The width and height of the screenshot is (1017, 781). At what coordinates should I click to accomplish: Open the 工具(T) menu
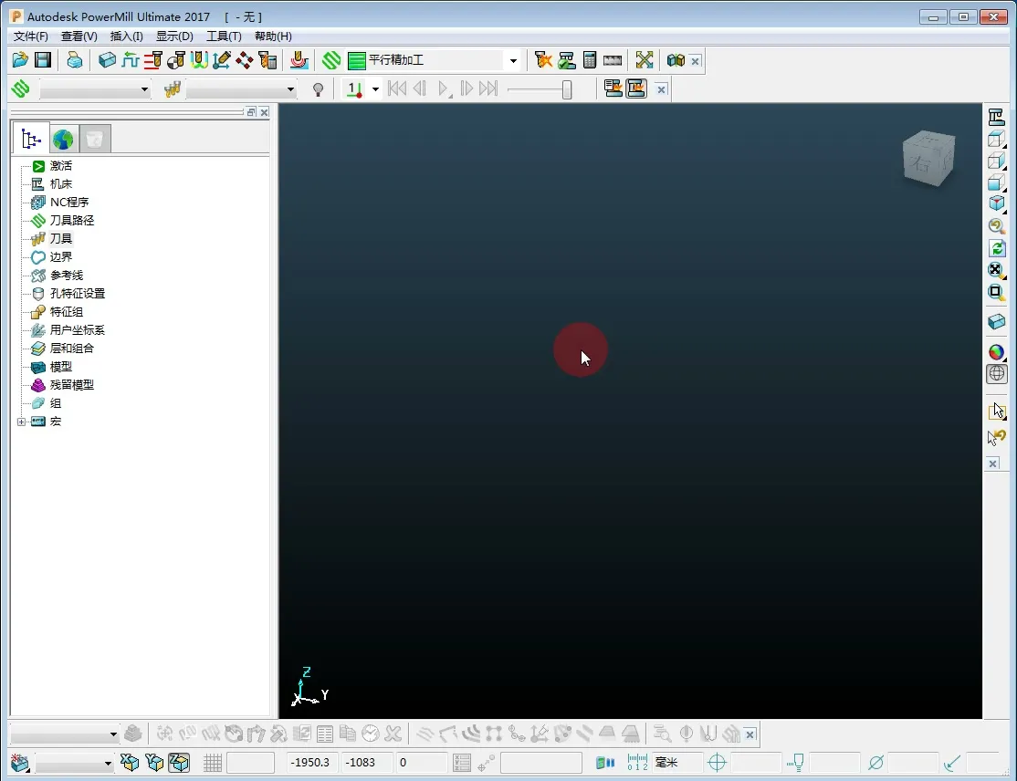224,36
